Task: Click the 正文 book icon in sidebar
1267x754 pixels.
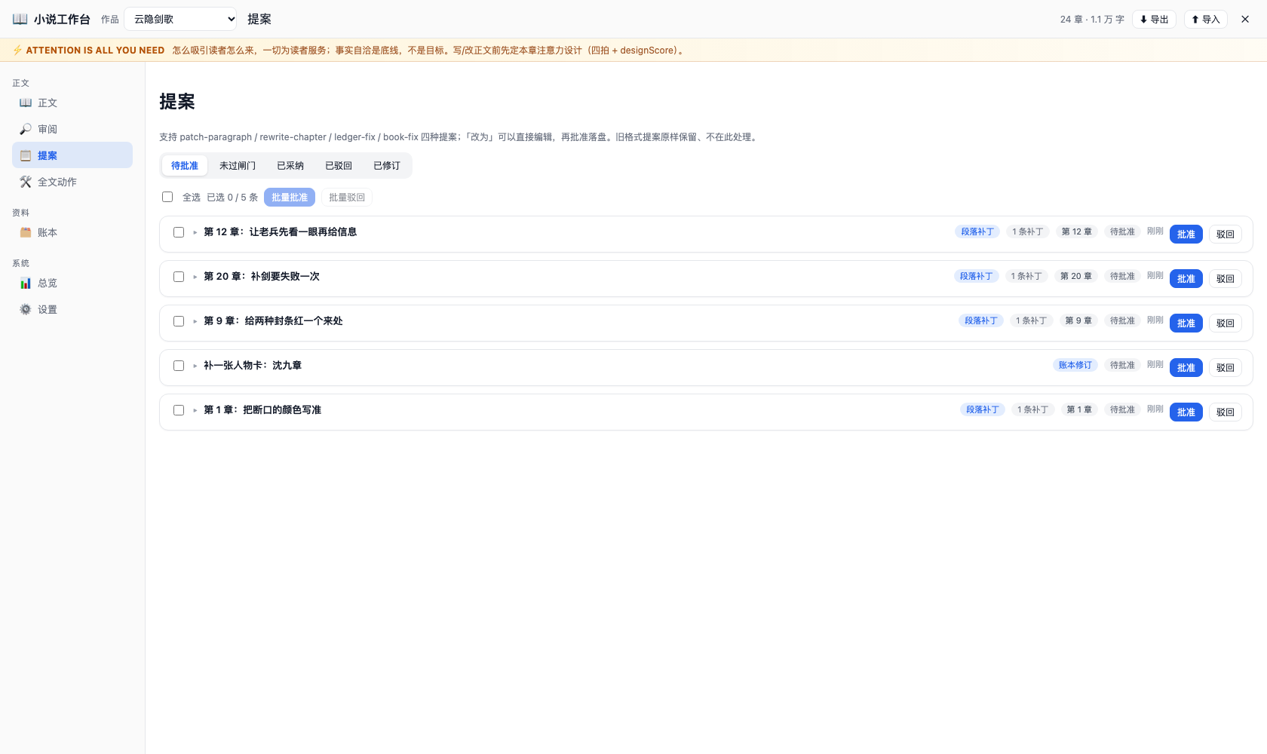Action: (x=26, y=103)
